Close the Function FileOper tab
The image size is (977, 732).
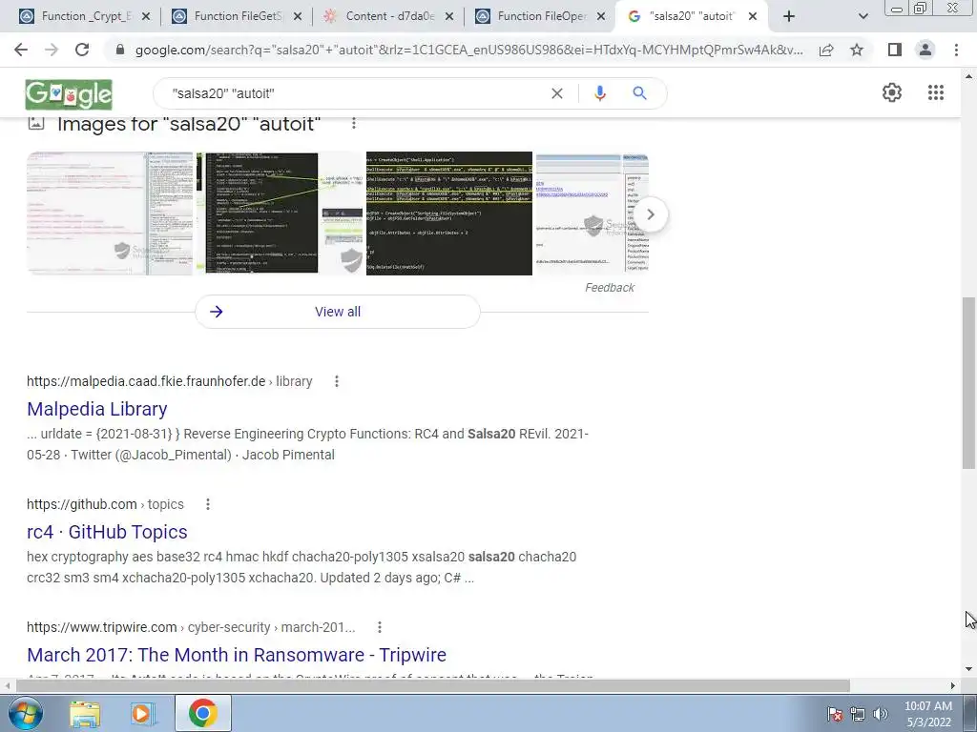click(x=601, y=17)
